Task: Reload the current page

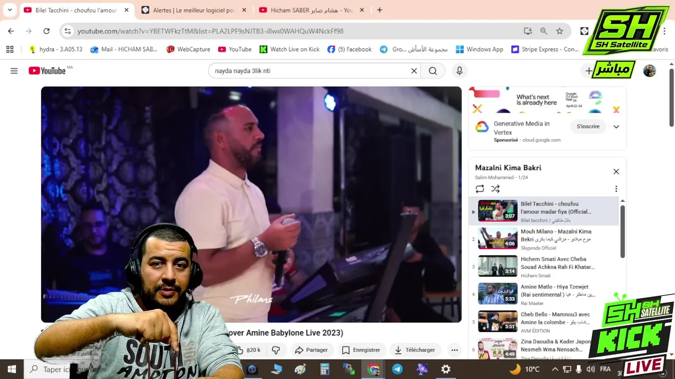Action: coord(46,31)
